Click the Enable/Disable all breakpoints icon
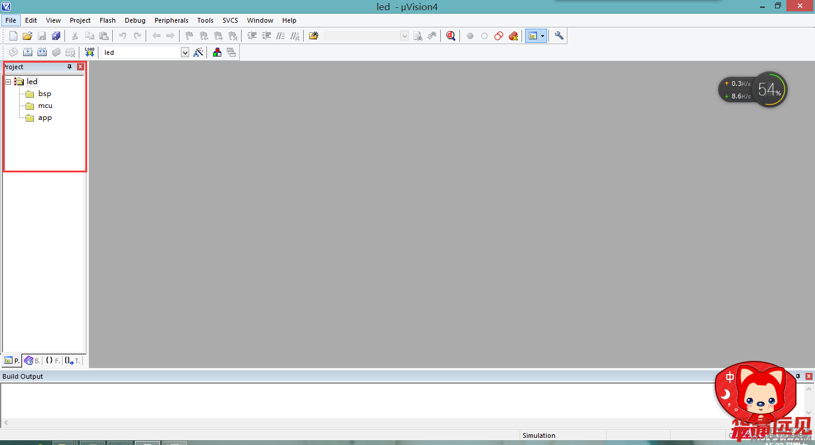Viewport: 815px width, 445px height. pyautogui.click(x=499, y=36)
